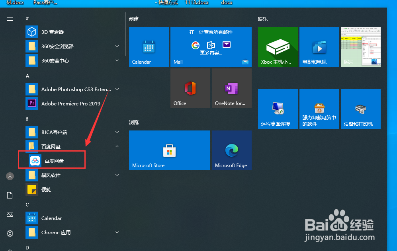This screenshot has height=251, width=397.
Task: Open the BJCA客户端 folder icon
Action: (32, 132)
